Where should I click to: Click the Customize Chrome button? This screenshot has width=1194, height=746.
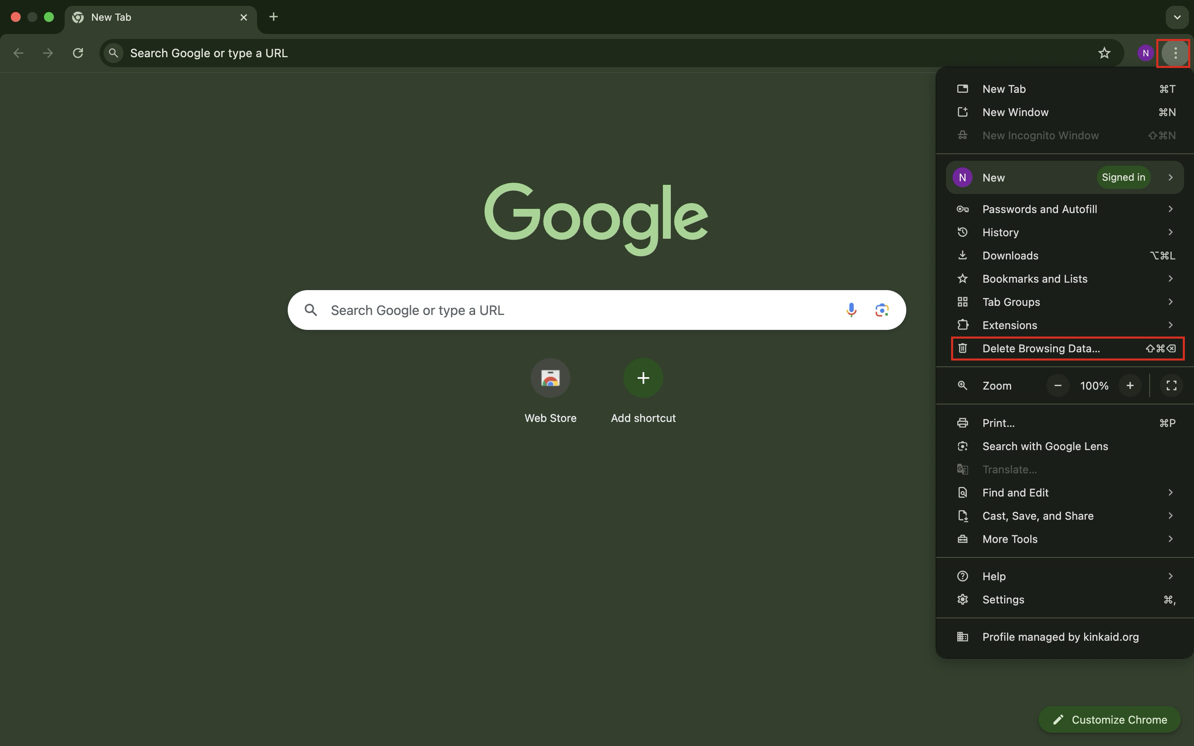pos(1109,720)
